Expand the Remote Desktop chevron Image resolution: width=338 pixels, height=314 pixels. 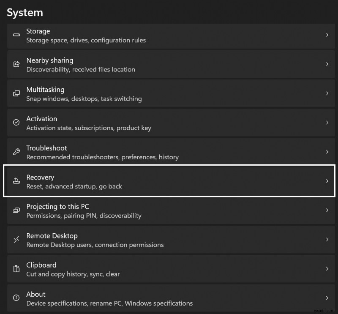(327, 240)
